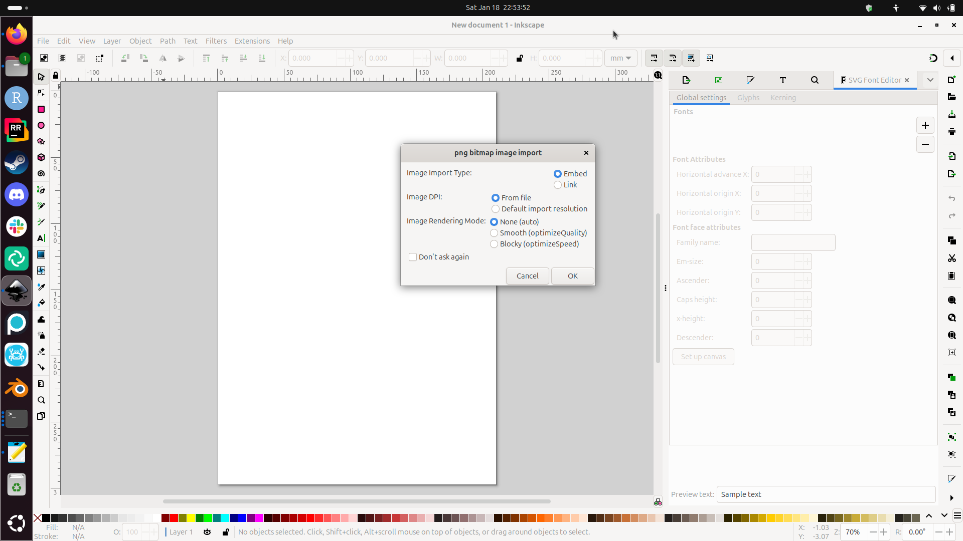963x541 pixels.
Task: Select the Paint bucket tool
Action: 41,303
